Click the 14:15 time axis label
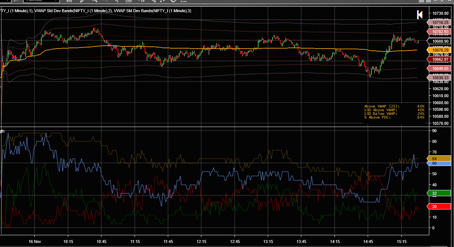 tap(335, 241)
